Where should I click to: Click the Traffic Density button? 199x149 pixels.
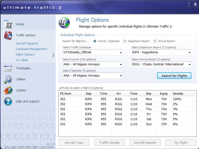pos(109,142)
